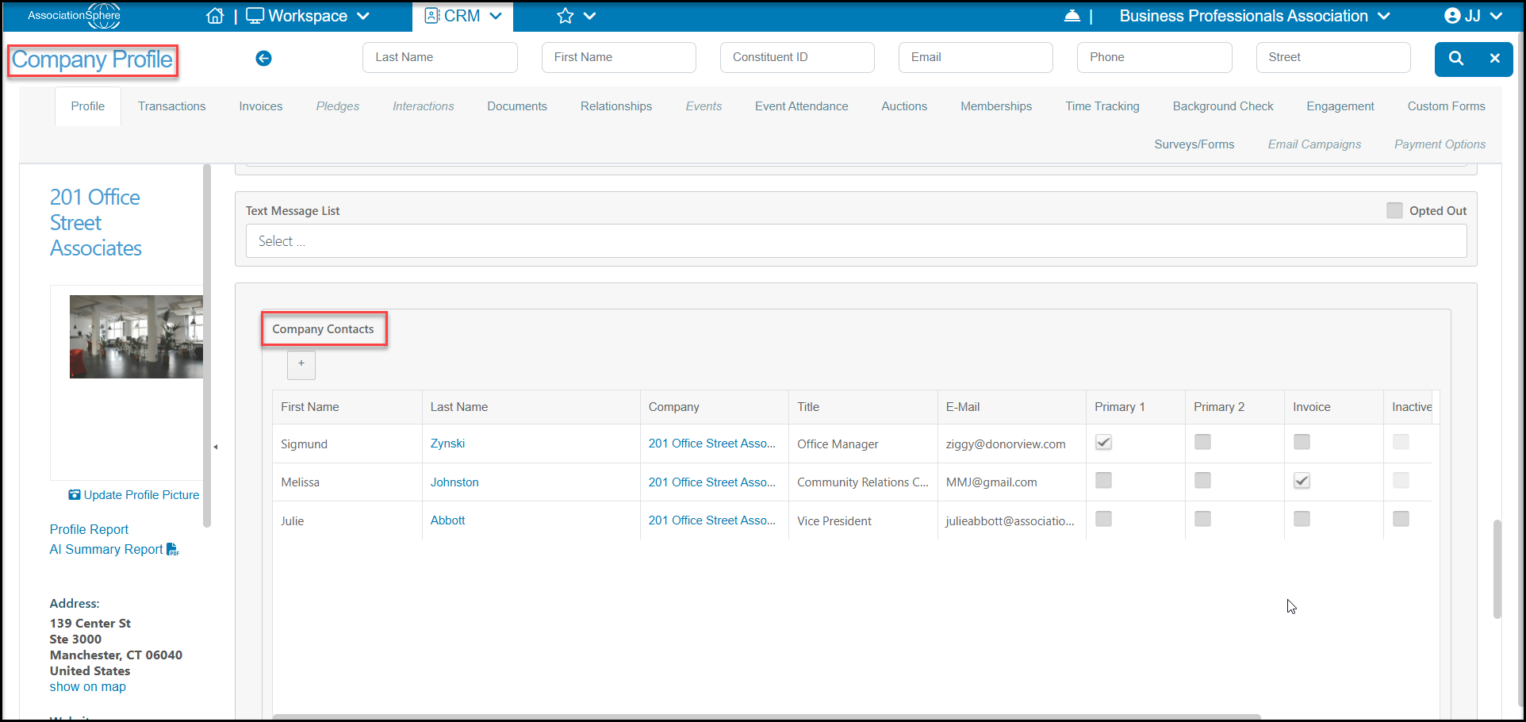Toggle Primary 1 checkbox for Sigmund Zynski
The width and height of the screenshot is (1526, 722).
(1103, 443)
